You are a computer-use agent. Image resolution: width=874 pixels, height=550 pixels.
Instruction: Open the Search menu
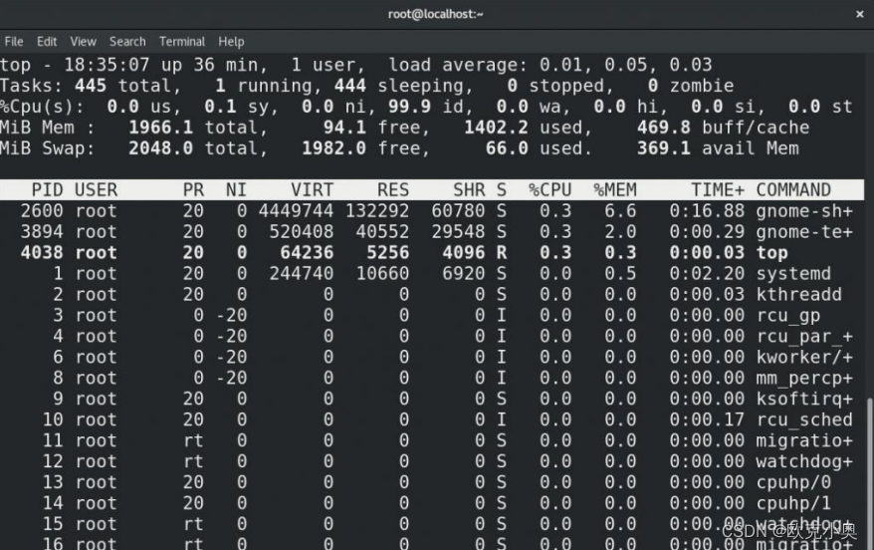(127, 41)
